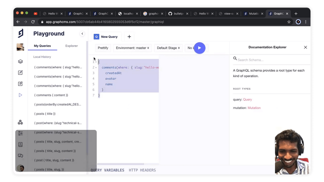324x182 pixels.
Task: Open the Content edit icon in sidebar
Action: pyautogui.click(x=20, y=73)
